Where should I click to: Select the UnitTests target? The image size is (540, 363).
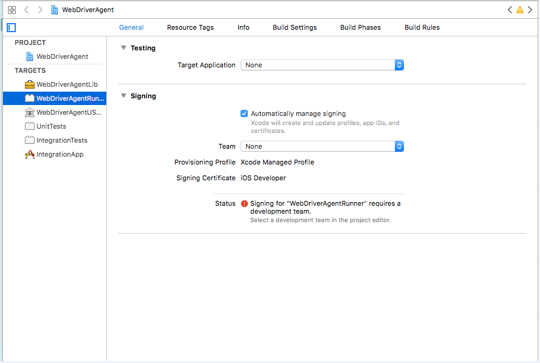51,126
